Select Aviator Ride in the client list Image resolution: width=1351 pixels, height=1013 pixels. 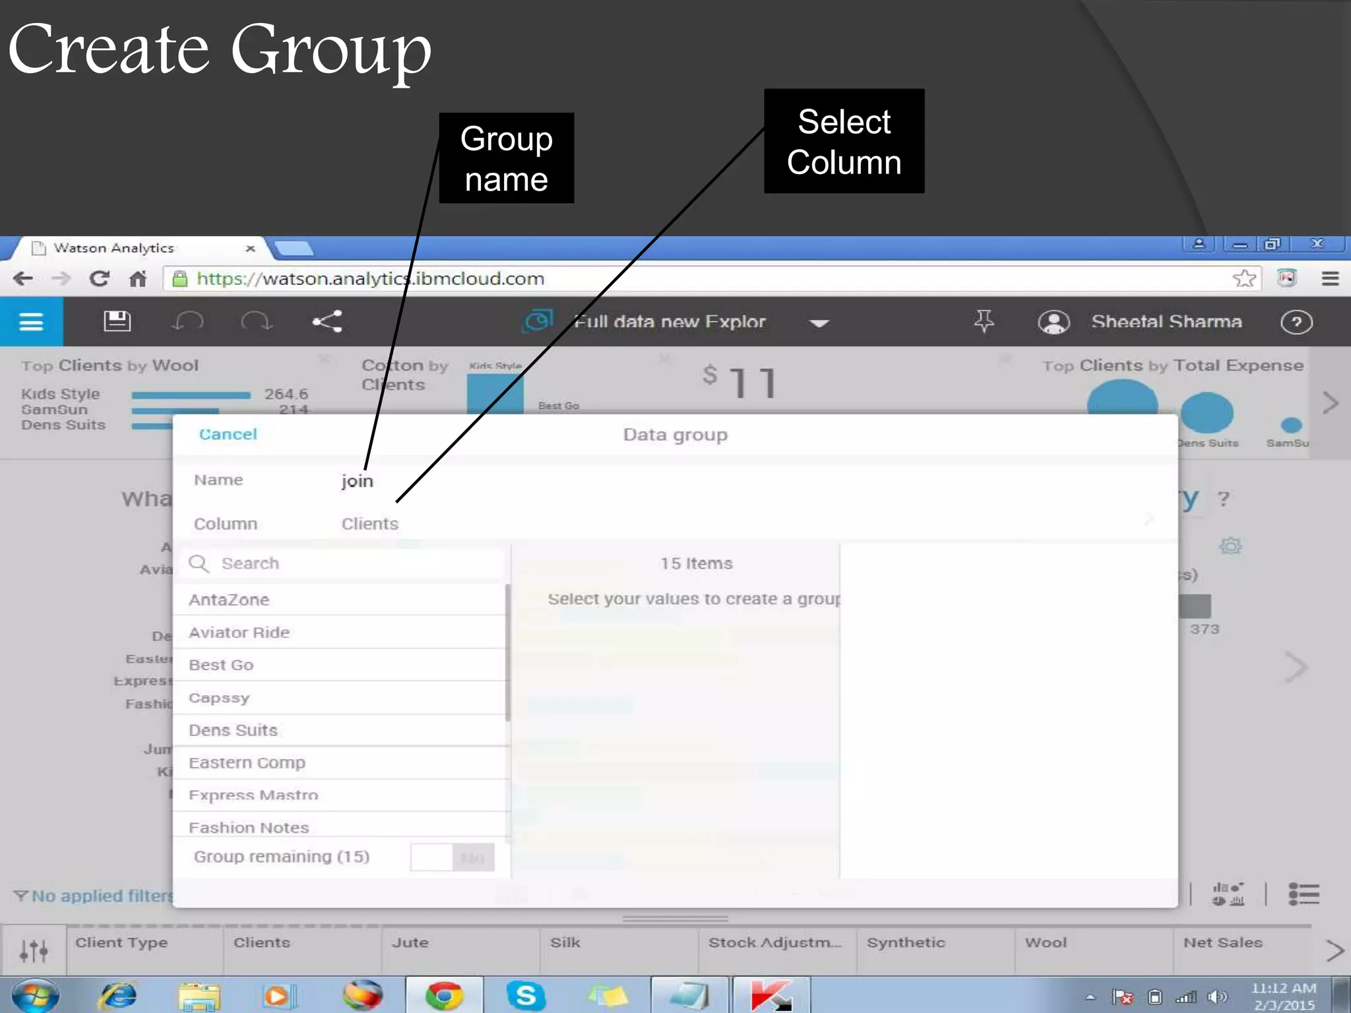[340, 632]
